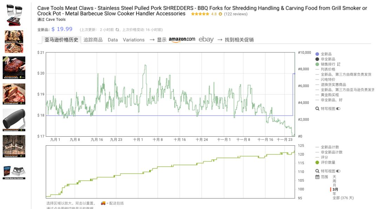The image size is (379, 209).
Task: Click the magnifier icon in price chart legend
Action: pos(317,109)
